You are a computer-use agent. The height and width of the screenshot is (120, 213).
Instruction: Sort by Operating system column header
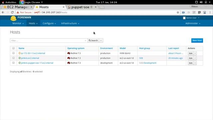coord(76,48)
